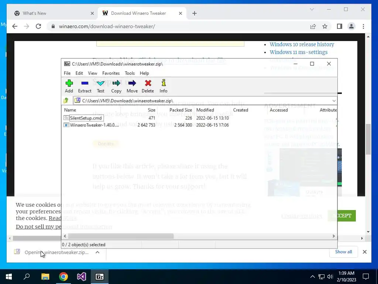Click the Extract toolbar icon

tap(85, 86)
